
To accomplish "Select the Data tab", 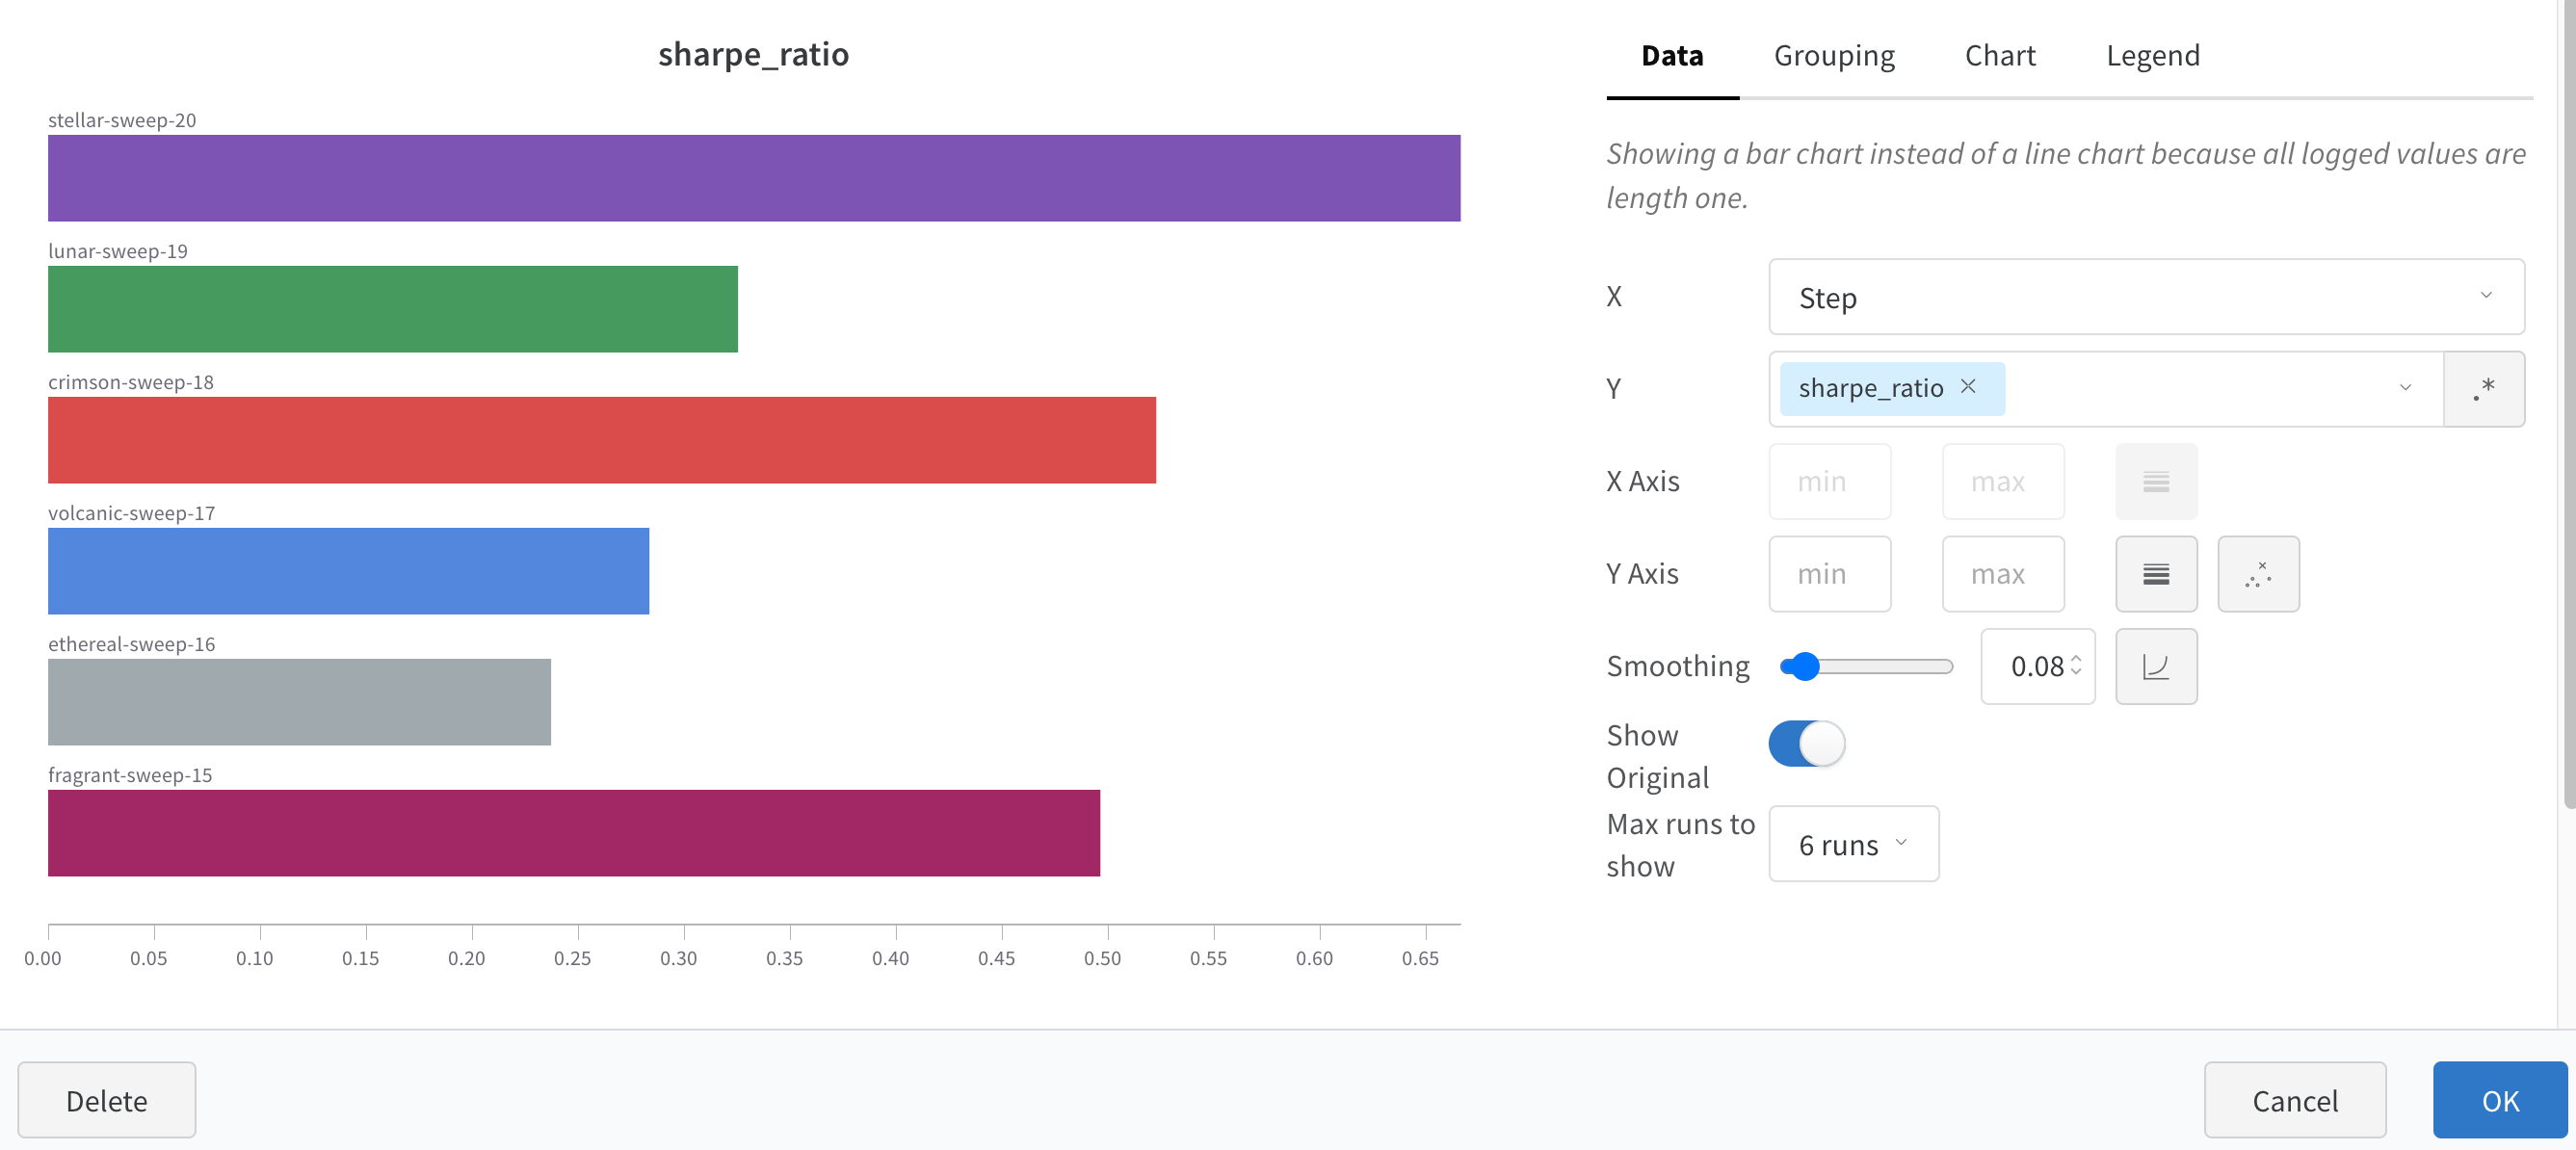I will (1671, 56).
